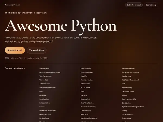This screenshot has width=163, height=122.
Task: Open the Web Servers category
Action: pos(126,76)
